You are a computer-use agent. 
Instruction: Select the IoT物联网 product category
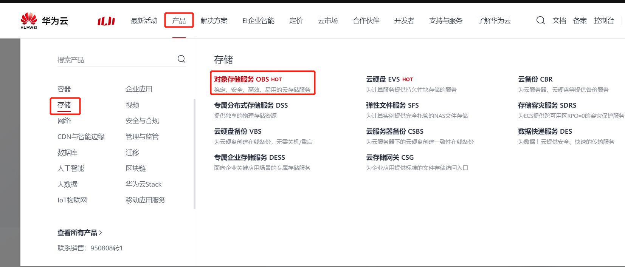coord(72,200)
